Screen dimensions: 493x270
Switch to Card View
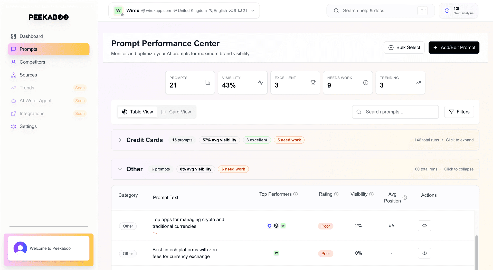coord(176,112)
